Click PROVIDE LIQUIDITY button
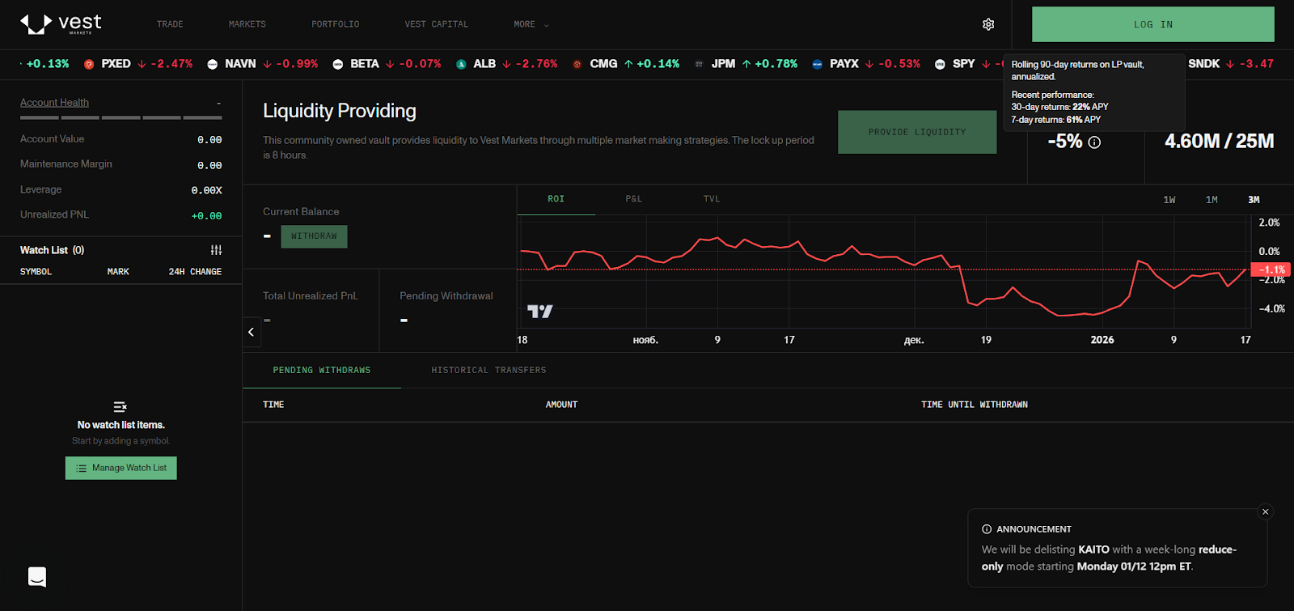This screenshot has height=611, width=1294. [917, 132]
